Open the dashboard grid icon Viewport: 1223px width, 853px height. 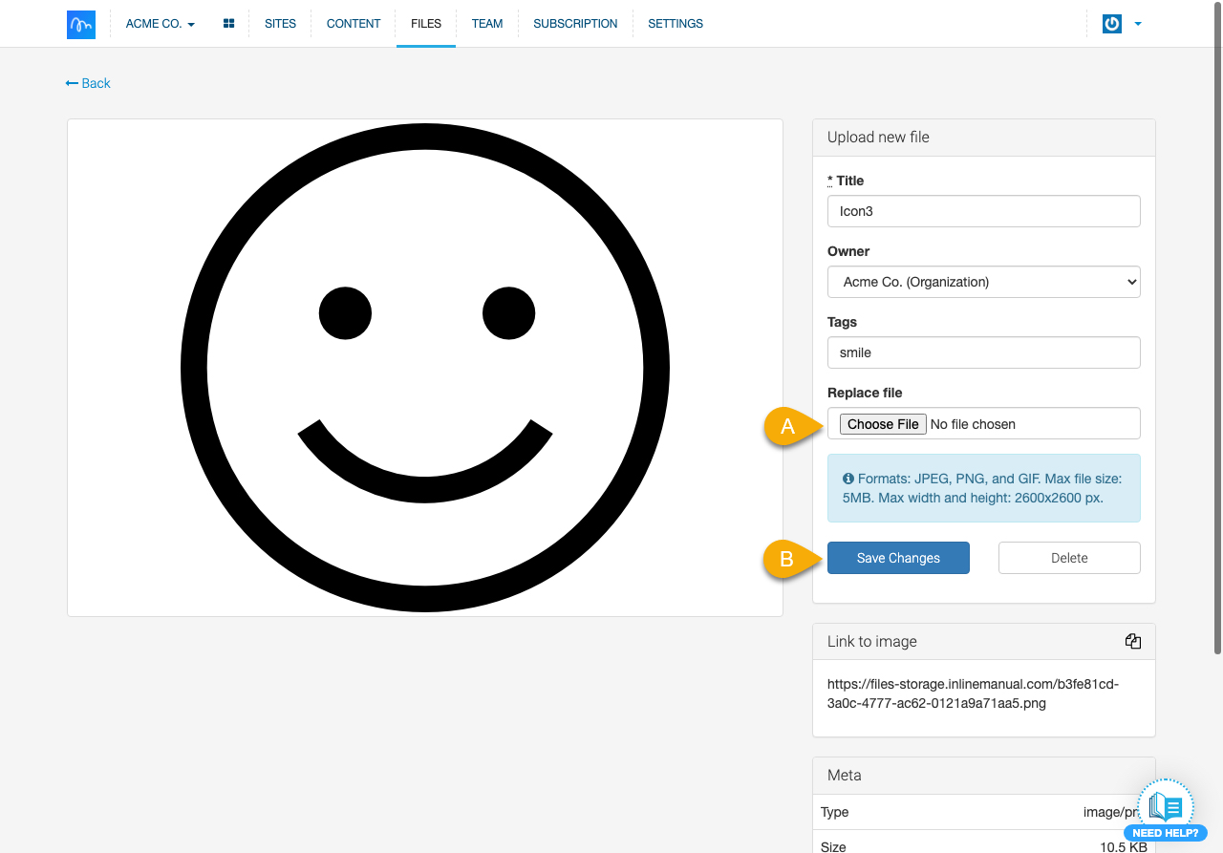(x=228, y=24)
